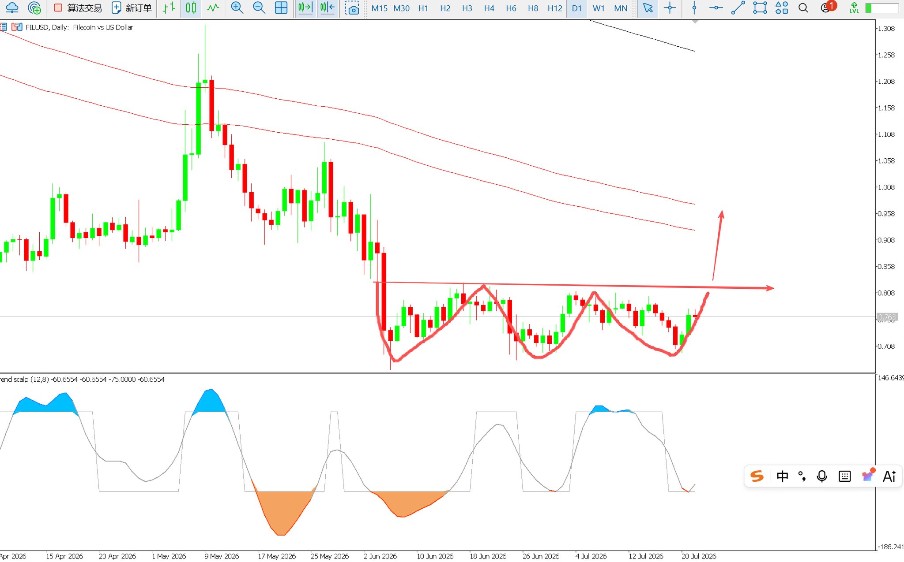
Task: Click the 1.308 price axis label
Action: pyautogui.click(x=886, y=29)
